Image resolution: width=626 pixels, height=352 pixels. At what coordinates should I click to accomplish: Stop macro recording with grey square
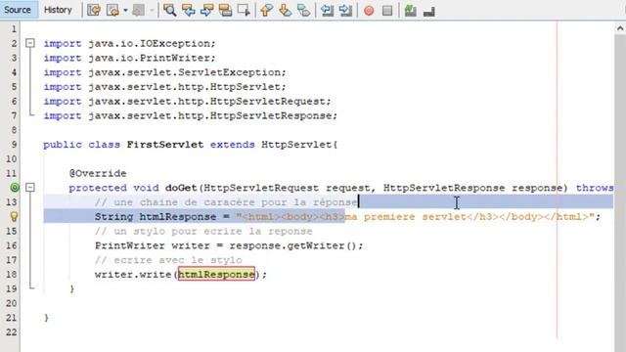(387, 11)
